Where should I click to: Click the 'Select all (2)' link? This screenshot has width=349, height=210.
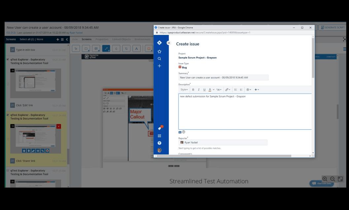(x=27, y=39)
